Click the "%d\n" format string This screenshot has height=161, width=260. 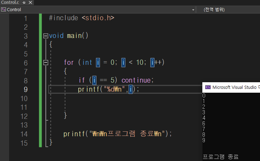(114, 89)
